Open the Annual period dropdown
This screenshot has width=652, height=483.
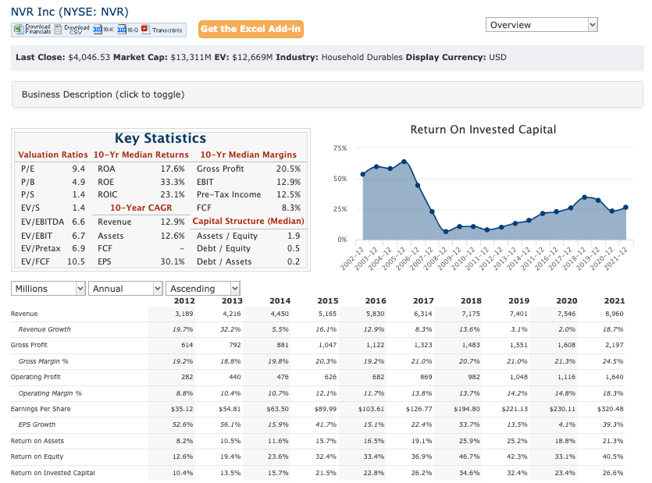(125, 289)
